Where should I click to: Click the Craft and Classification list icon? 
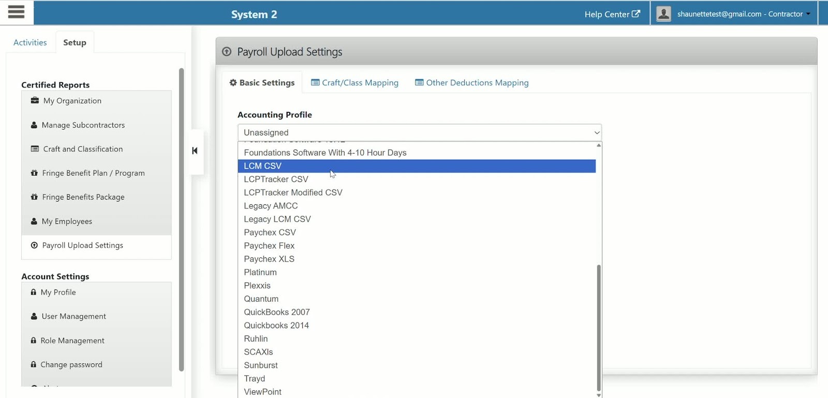coord(35,149)
